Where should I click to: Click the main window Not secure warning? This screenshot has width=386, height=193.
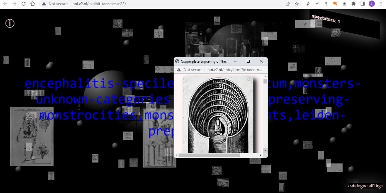tap(55, 4)
